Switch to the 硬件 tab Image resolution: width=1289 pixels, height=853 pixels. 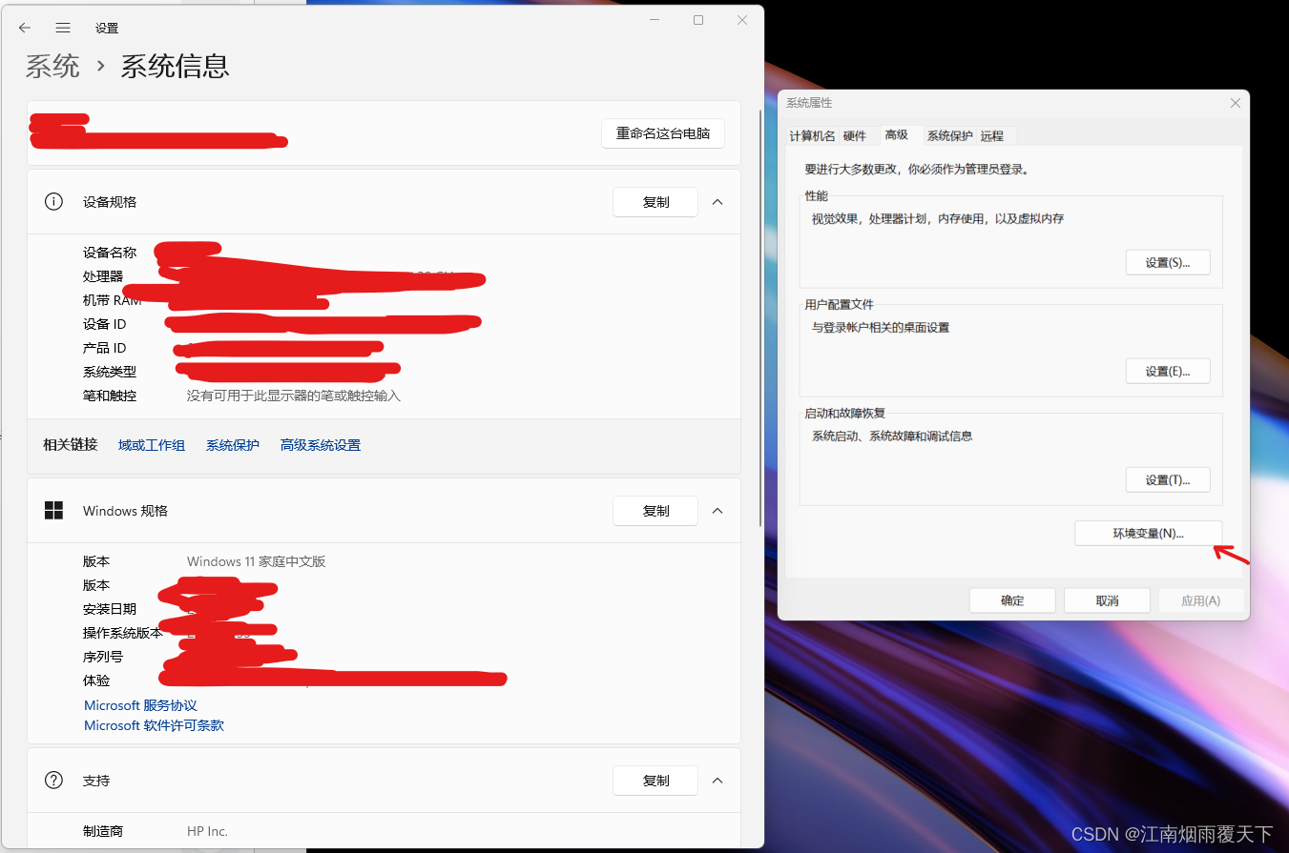[855, 136]
